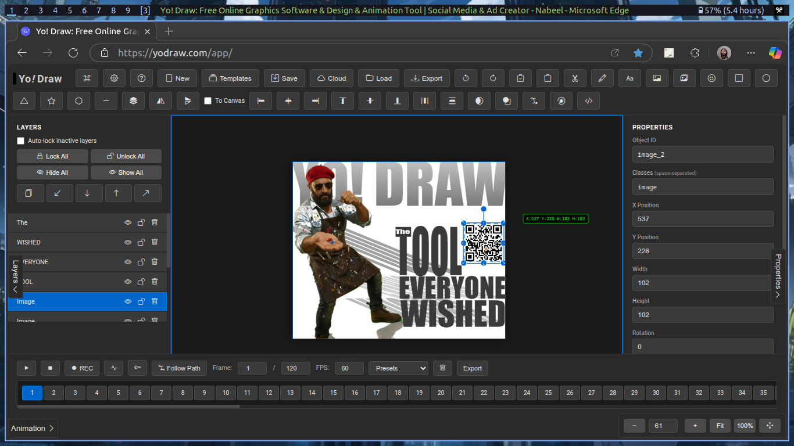Select frame 15 in the timeline

(x=333, y=393)
